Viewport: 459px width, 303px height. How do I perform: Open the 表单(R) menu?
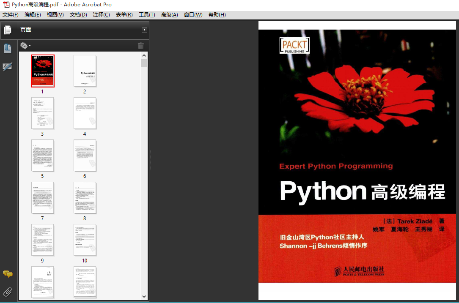pyautogui.click(x=124, y=15)
